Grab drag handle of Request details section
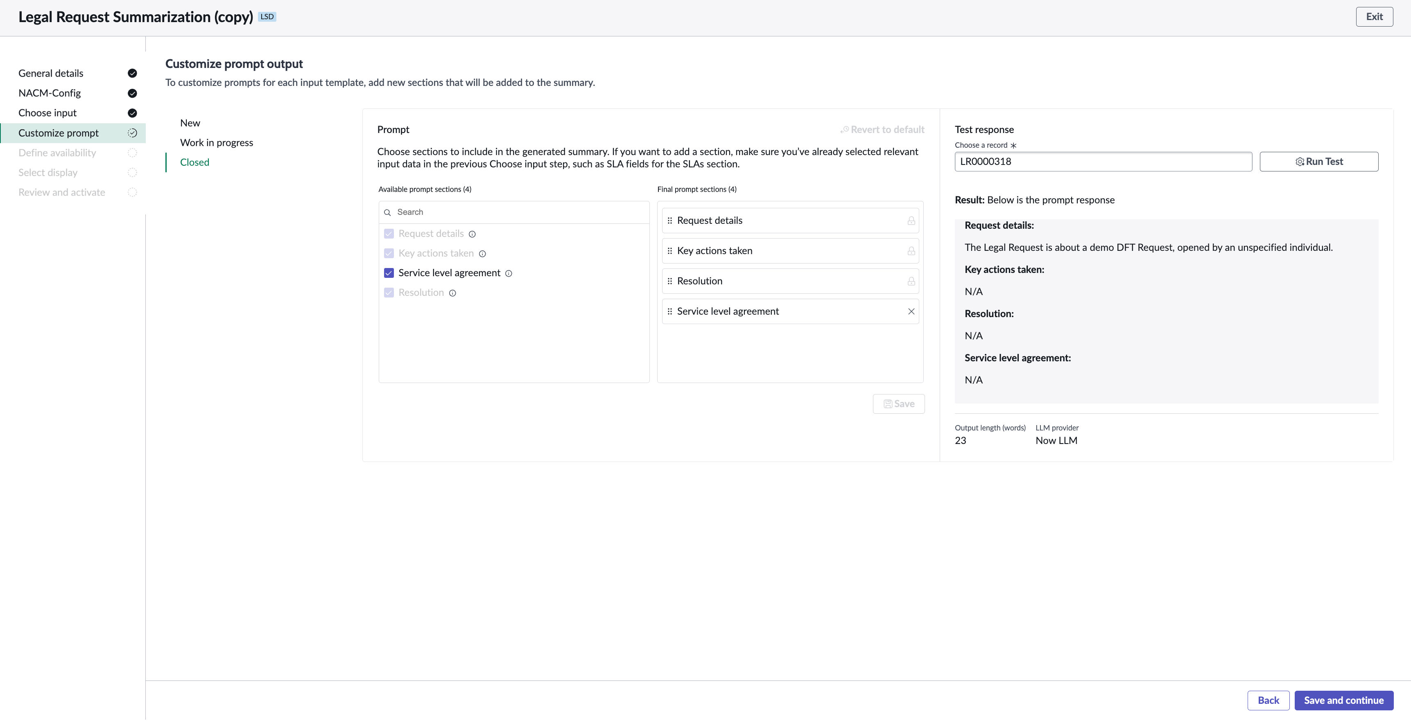 670,221
